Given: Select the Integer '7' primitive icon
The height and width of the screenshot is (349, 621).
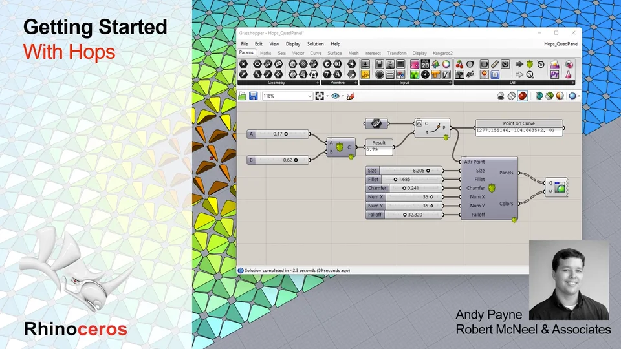Looking at the screenshot, I should [327, 74].
